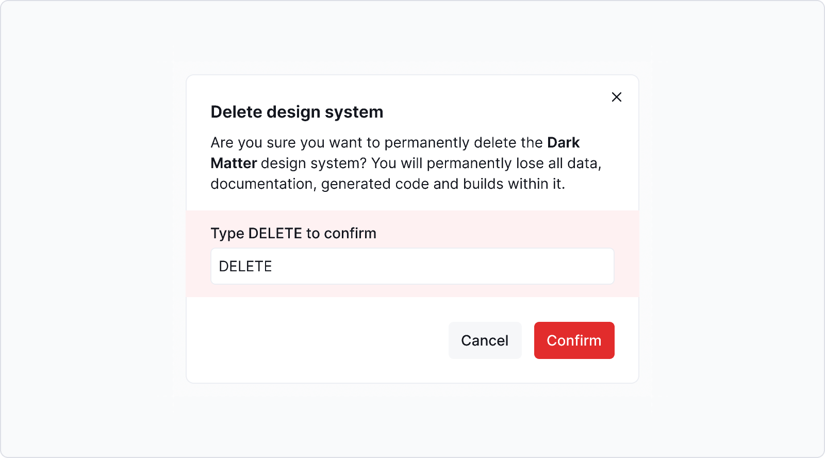Cancel the delete operation

tap(485, 340)
